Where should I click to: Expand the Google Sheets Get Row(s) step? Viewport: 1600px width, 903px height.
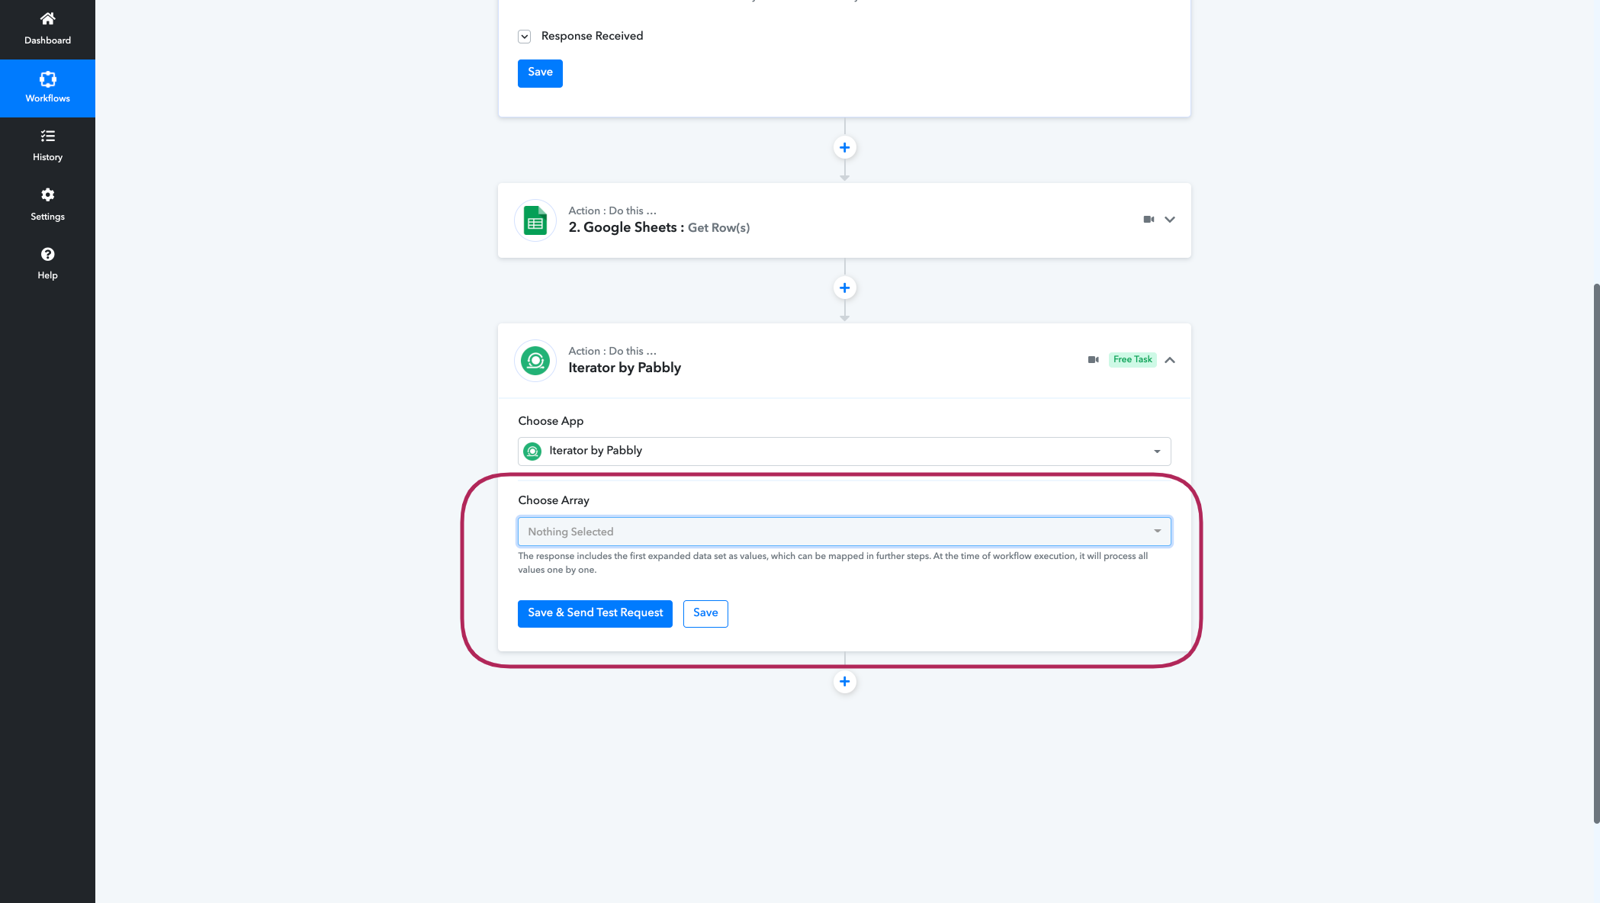coord(1169,220)
